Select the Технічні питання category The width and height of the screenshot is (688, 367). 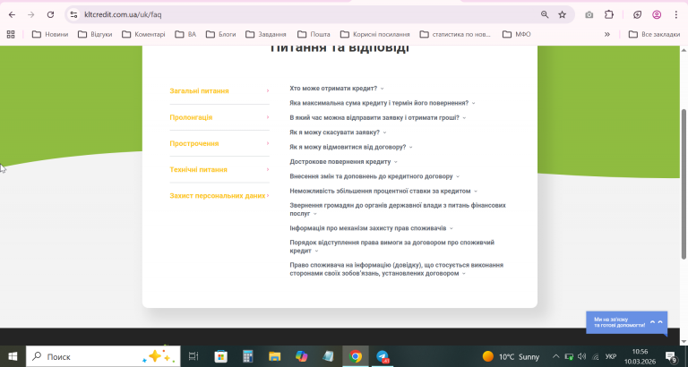tap(219, 169)
